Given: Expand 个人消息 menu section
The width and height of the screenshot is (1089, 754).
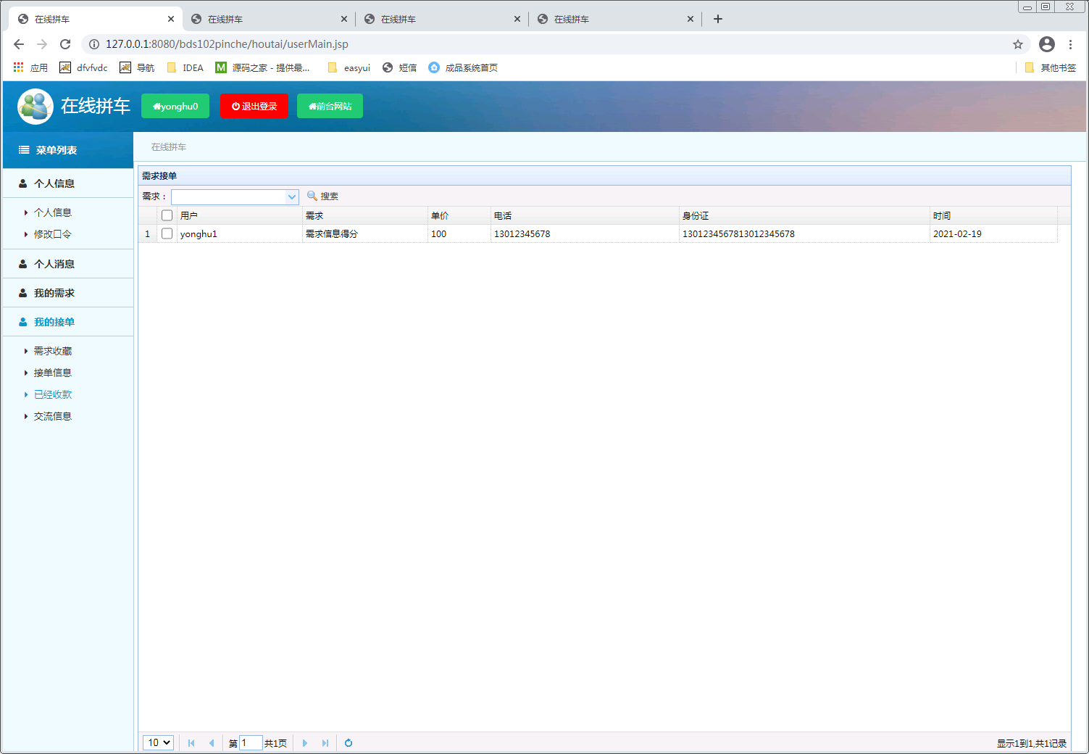Looking at the screenshot, I should [x=68, y=264].
